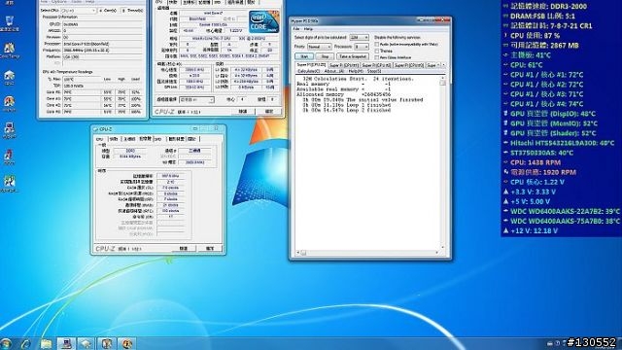
Task: Click Hyper PI output vertical scrollbar
Action: 442,162
